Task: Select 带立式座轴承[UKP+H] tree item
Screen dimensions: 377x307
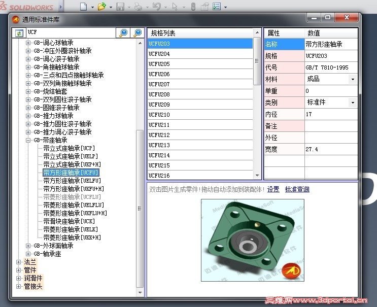Action: [x=72, y=165]
